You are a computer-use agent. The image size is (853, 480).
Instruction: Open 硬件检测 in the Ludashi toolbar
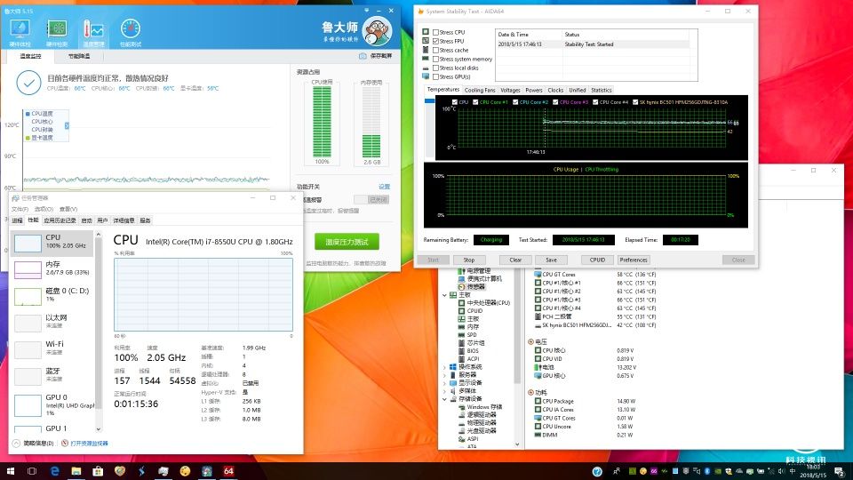[x=57, y=33]
